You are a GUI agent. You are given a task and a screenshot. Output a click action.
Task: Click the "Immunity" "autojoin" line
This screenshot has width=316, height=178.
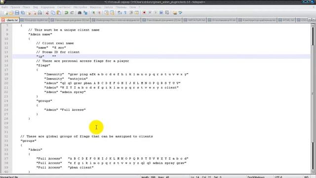click(66, 79)
